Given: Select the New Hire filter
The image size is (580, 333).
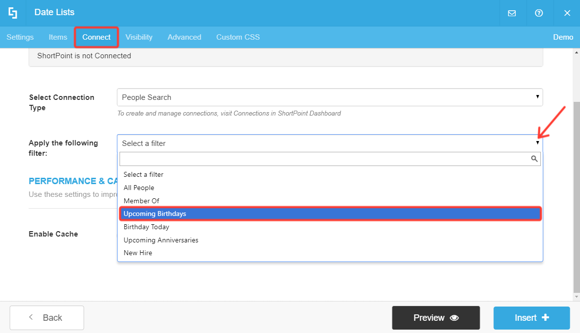Looking at the screenshot, I should (x=330, y=253).
